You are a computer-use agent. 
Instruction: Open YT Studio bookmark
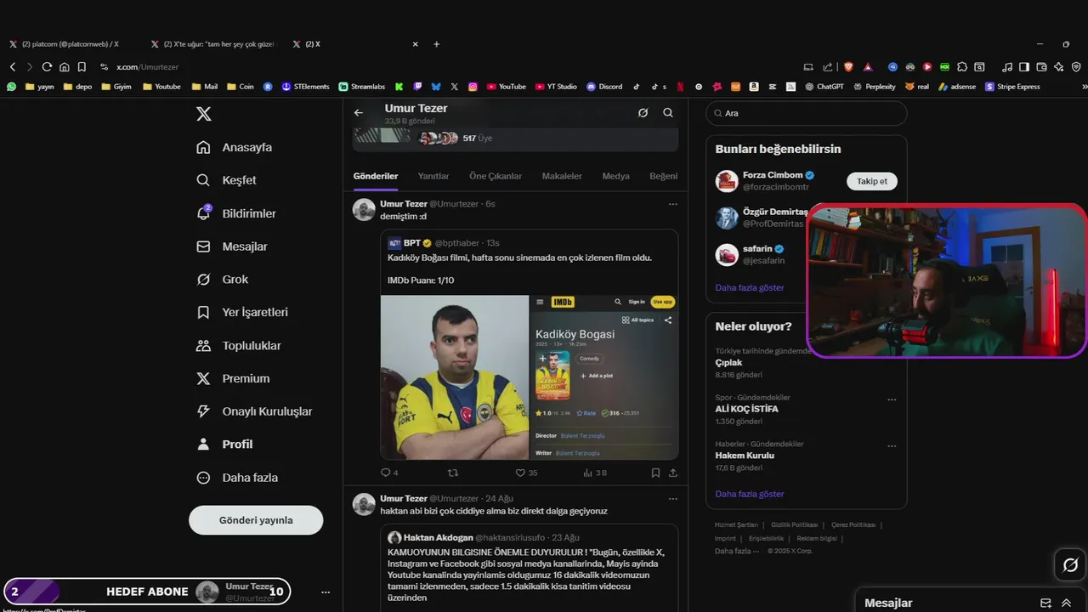(x=556, y=87)
